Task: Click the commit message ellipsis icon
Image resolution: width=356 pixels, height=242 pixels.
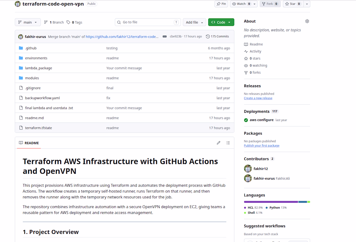Action: (165, 37)
